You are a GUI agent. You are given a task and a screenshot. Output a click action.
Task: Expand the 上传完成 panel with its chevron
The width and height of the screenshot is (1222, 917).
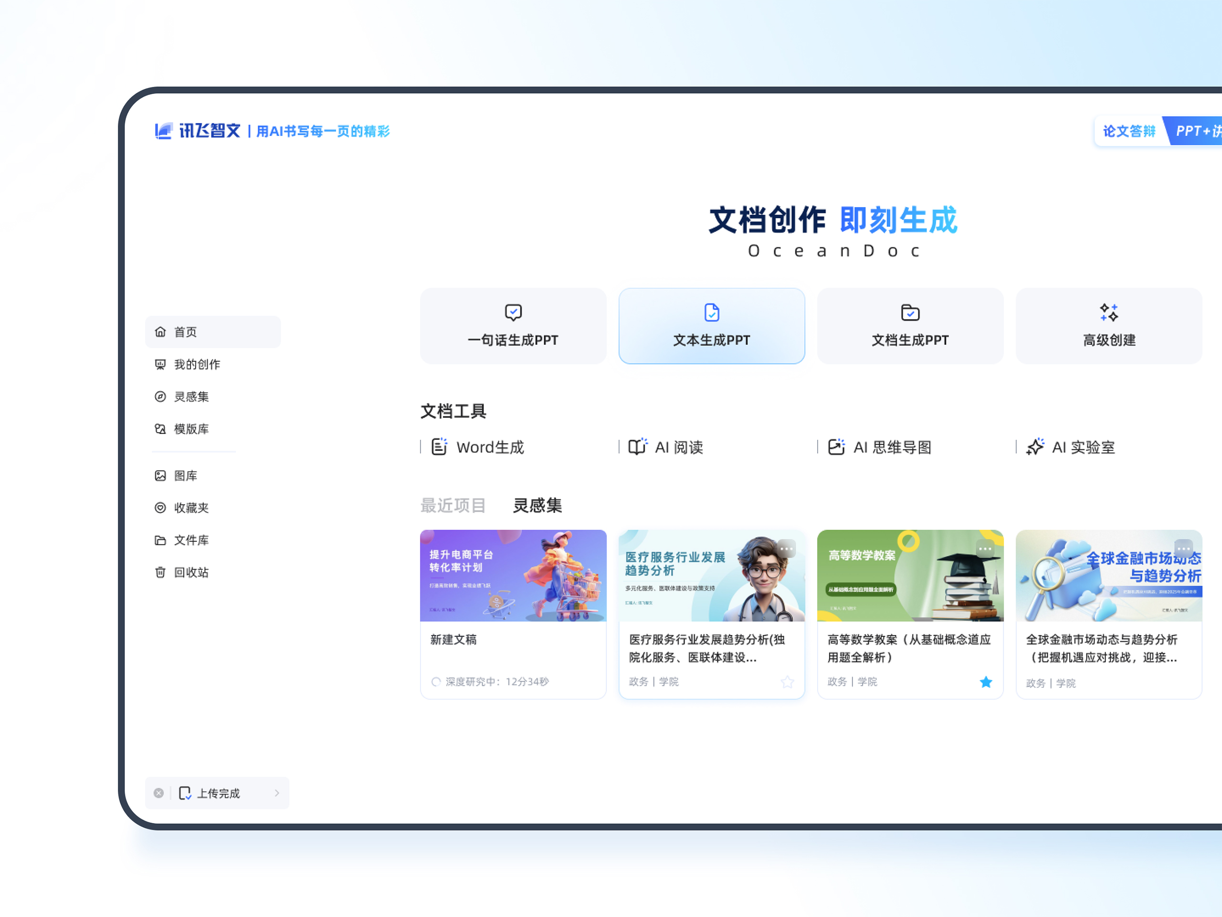pyautogui.click(x=277, y=793)
